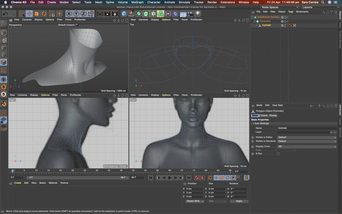This screenshot has height=214, width=342.
Task: Click the Camera object icon
Action: (x=190, y=14)
